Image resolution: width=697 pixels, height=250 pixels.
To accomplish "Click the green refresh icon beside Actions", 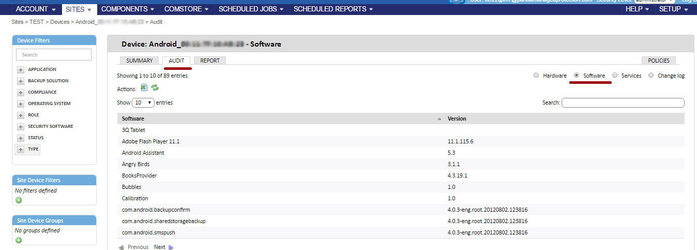I will (x=155, y=88).
